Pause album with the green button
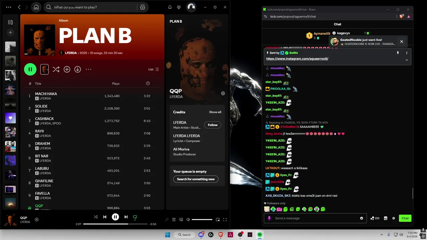 [x=30, y=69]
